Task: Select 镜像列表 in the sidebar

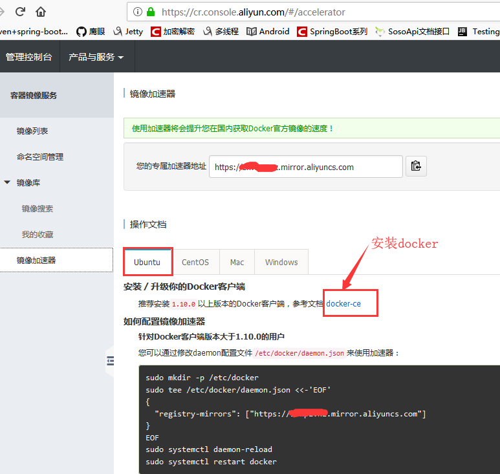Action: point(32,131)
